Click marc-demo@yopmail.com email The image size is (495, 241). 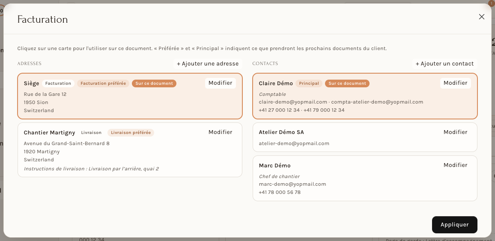292,184
